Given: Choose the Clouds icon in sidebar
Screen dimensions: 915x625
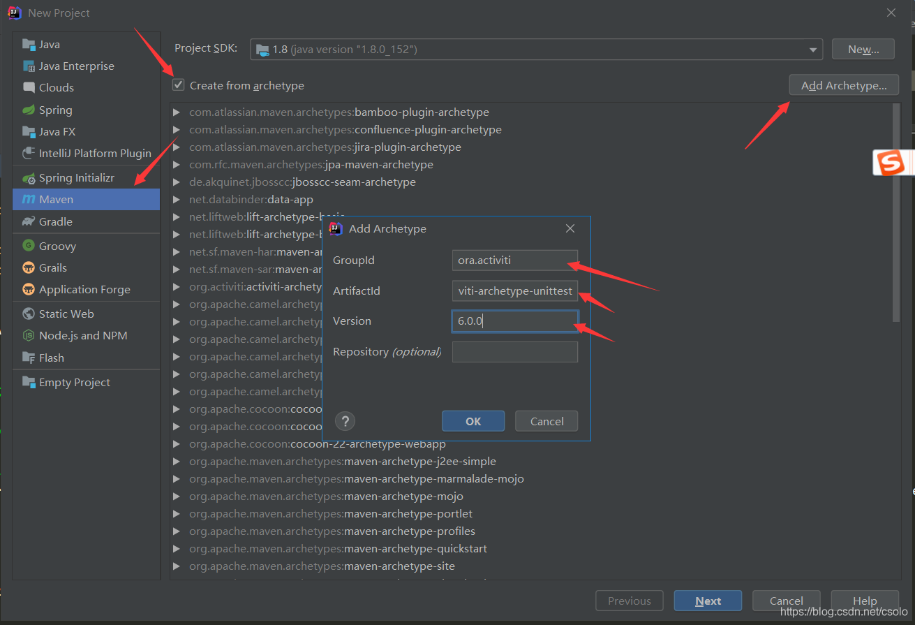Looking at the screenshot, I should 29,88.
